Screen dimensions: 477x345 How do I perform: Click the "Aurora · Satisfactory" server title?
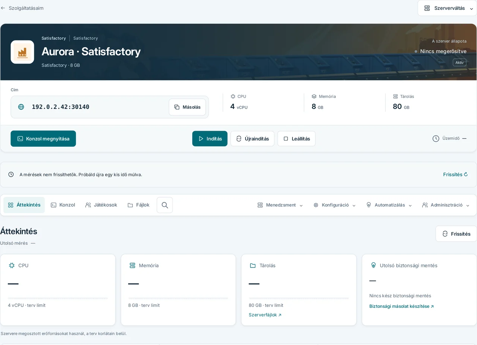(91, 51)
